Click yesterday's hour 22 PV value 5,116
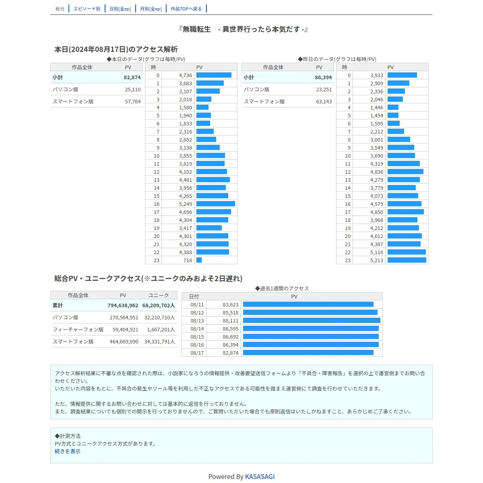The image size is (483, 483). tap(377, 252)
